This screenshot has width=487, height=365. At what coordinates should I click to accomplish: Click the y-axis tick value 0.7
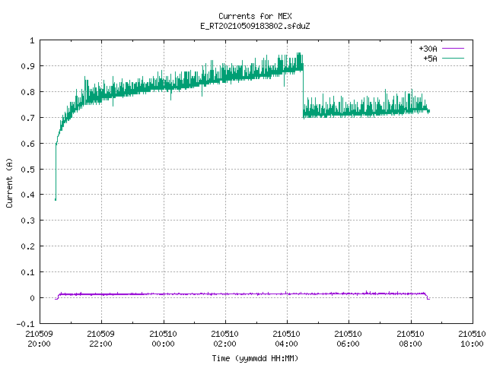pos(27,118)
